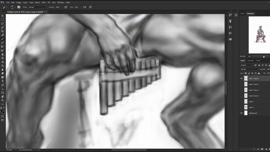Click the Navigator zoom slider handle
Image resolution: width=270 pixels, height=152 pixels.
pos(264,57)
